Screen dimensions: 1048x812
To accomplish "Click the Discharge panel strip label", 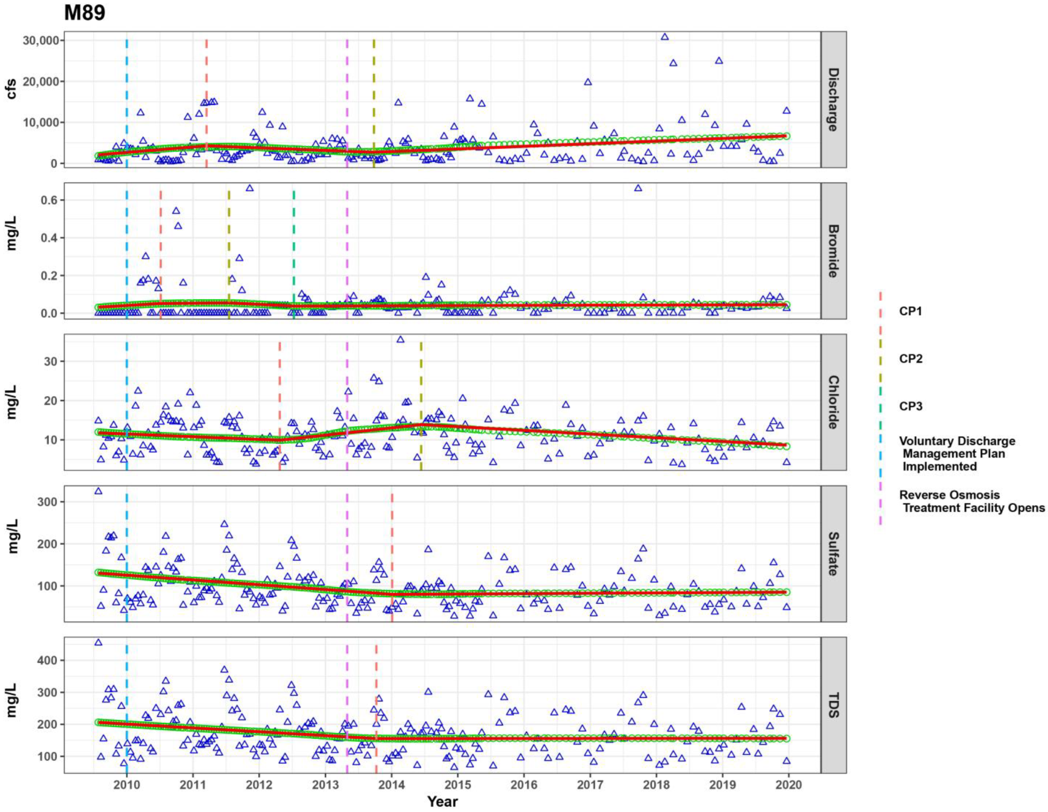I will click(x=834, y=100).
